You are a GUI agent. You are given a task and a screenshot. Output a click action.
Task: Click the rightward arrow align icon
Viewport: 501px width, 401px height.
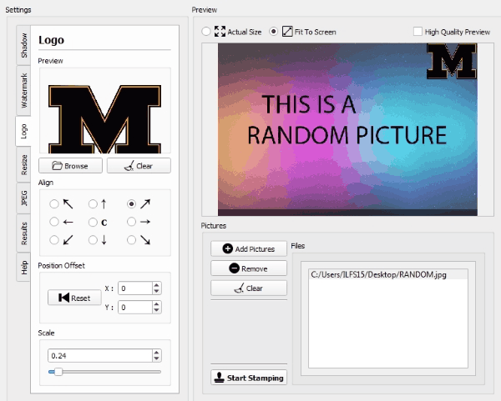(x=145, y=222)
